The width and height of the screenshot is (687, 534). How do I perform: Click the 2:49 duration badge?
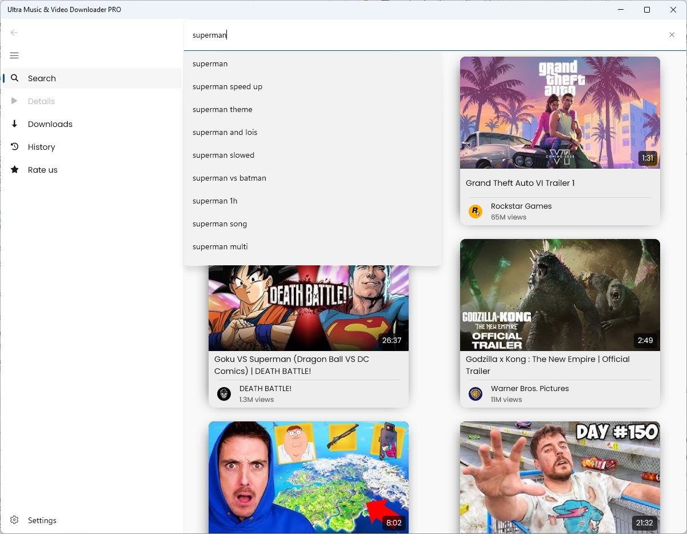click(645, 340)
